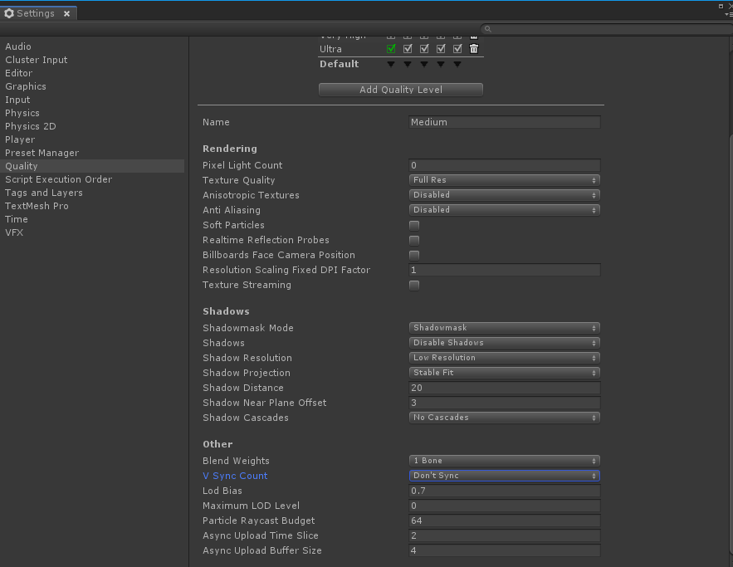Select Input settings category
Viewport: 733px width, 567px height.
click(17, 100)
